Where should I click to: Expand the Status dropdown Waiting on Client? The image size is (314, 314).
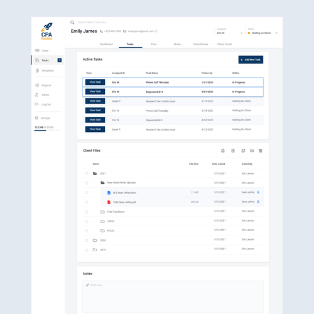tap(263, 33)
